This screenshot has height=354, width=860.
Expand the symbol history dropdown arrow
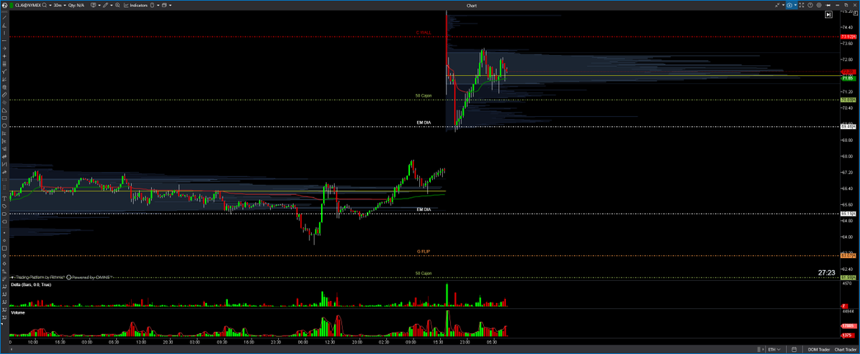click(50, 6)
